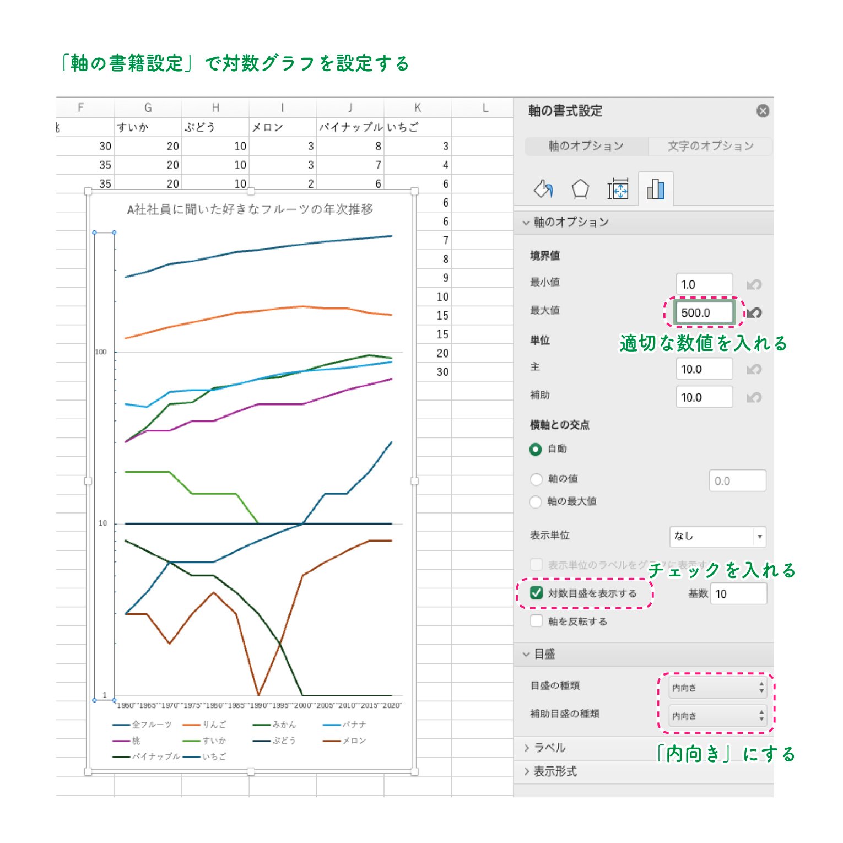
Task: Open the Size & Properties tab icon
Action: click(x=618, y=189)
